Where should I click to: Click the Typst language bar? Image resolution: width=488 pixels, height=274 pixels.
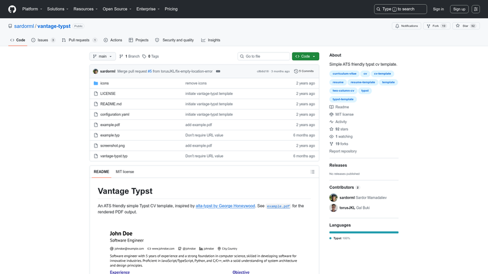(x=364, y=233)
